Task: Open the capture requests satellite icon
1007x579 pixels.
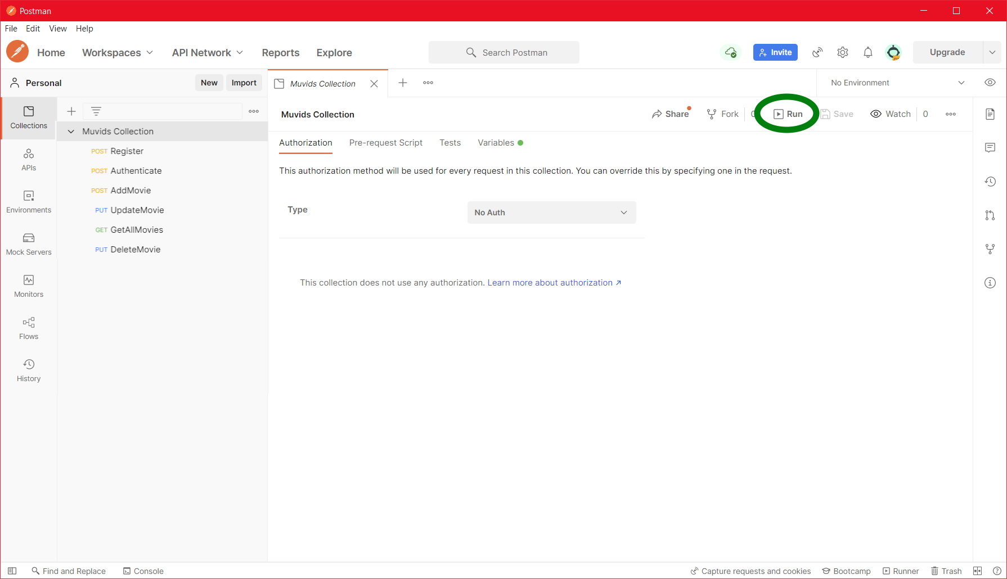Action: [817, 52]
